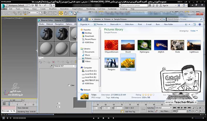Image resolution: width=207 pixels, height=121 pixels.
Task: Toggle Set Key mode
Action: coord(151,111)
